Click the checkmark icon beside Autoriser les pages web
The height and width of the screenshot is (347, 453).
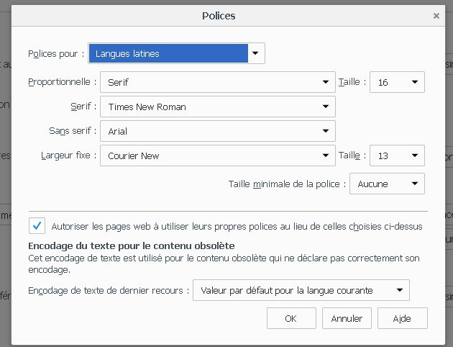[x=37, y=225]
